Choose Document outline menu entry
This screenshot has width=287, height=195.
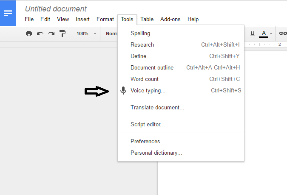(152, 67)
